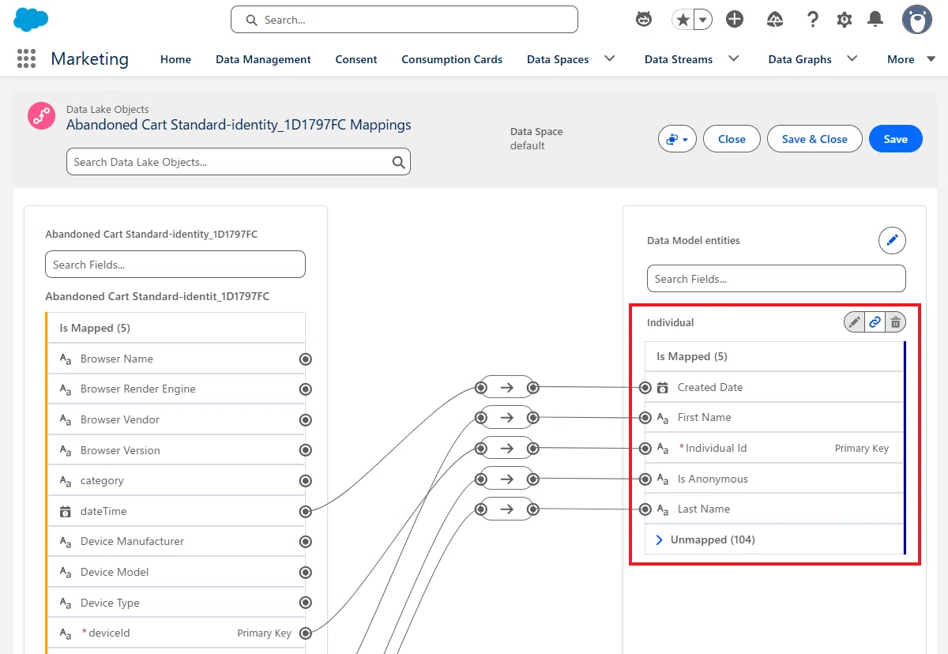This screenshot has width=948, height=654.
Task: Click the Last Name target connector node
Action: point(645,509)
